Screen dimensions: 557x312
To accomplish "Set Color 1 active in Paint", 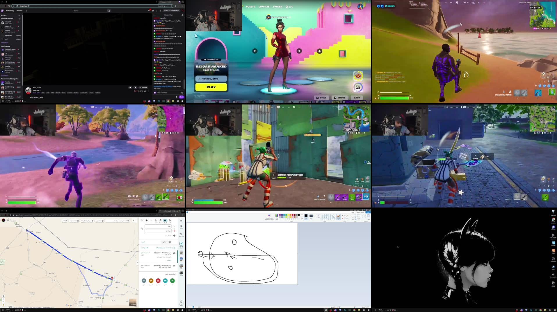I will click(x=306, y=217).
